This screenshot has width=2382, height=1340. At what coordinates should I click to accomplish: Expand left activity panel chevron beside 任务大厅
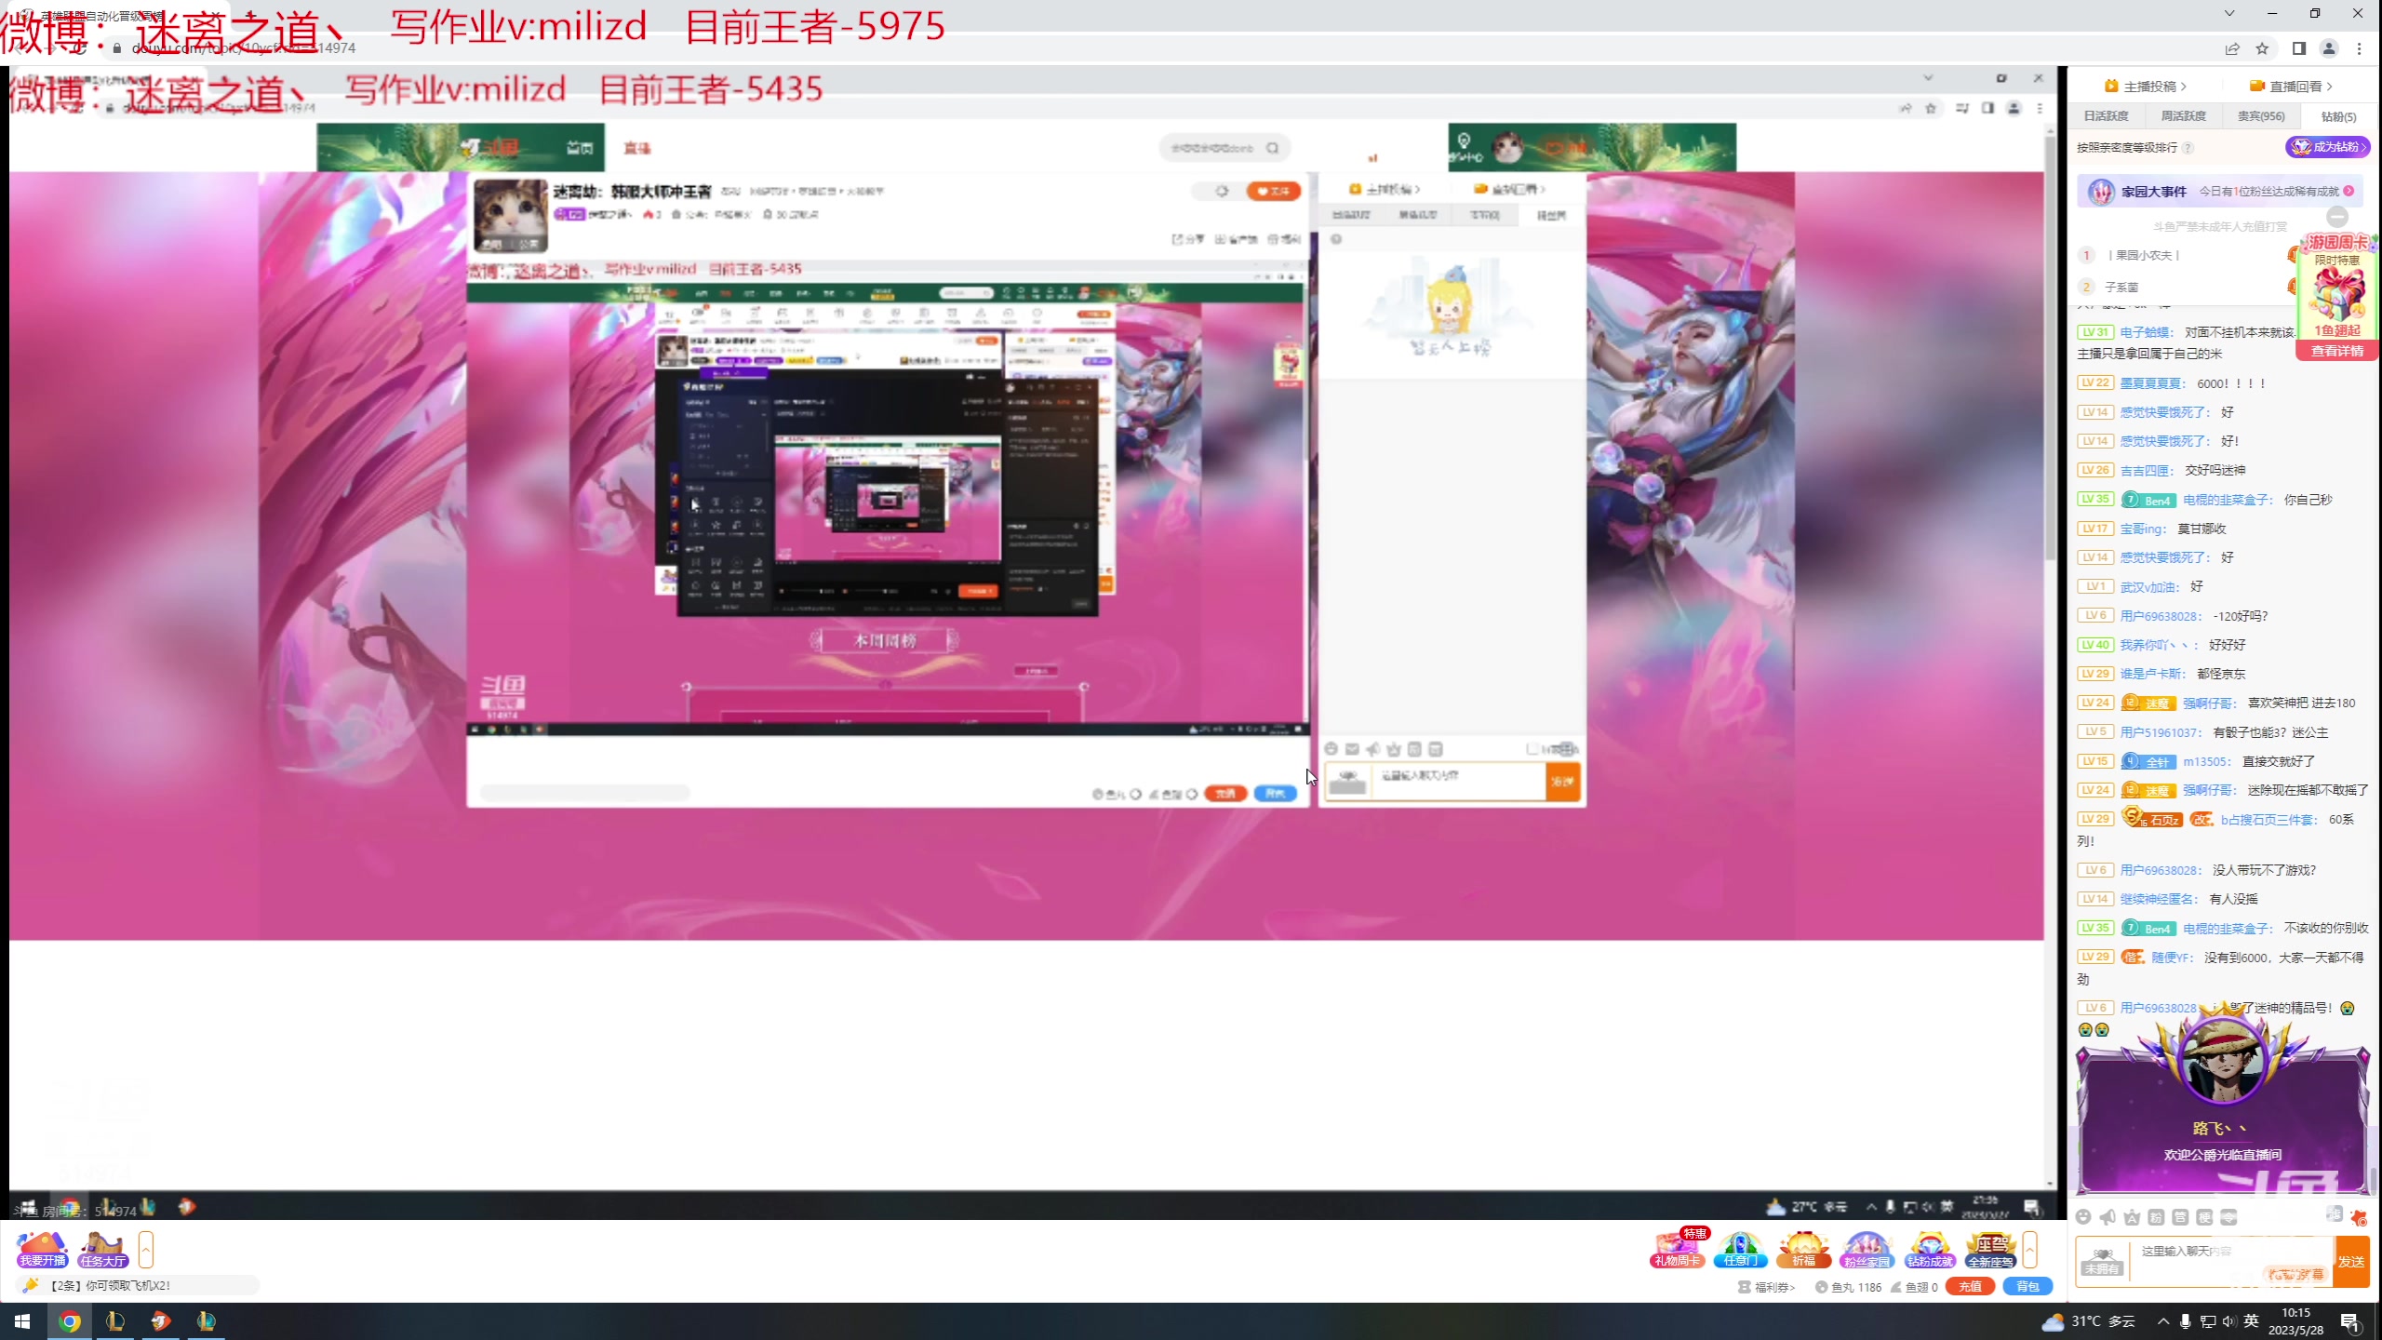145,1249
